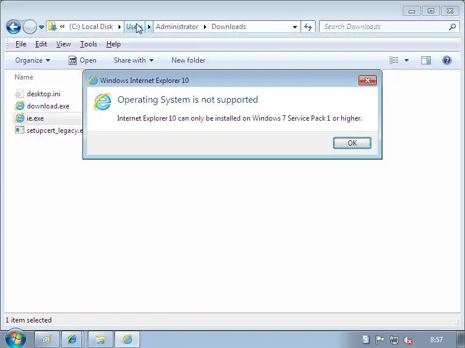Select the desktop.ini file
Viewport: 465px width, 348px height.
coord(43,94)
